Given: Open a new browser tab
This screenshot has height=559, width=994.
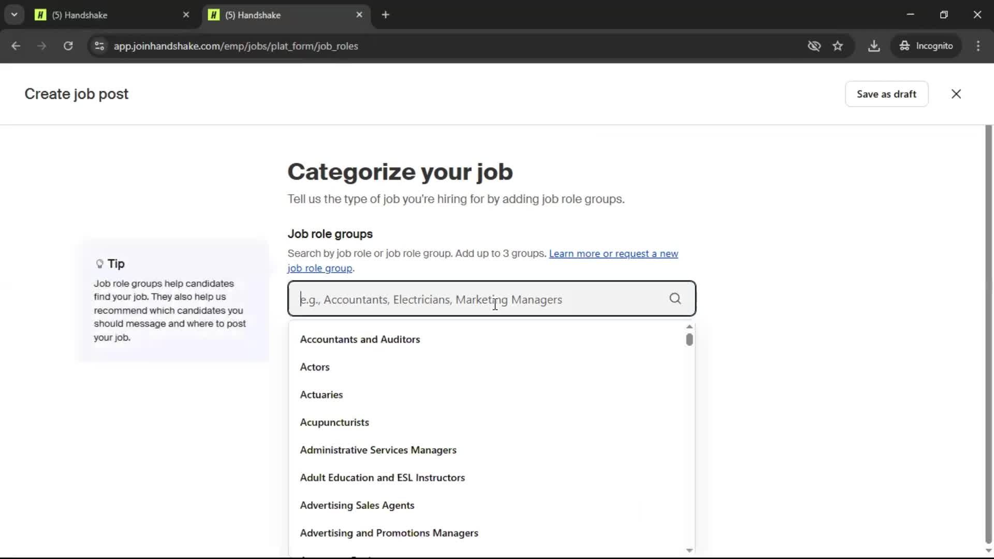Looking at the screenshot, I should [x=385, y=15].
